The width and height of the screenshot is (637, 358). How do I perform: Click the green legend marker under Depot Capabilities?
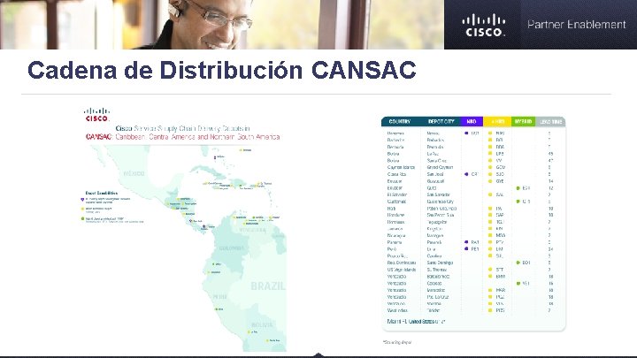tap(82, 219)
